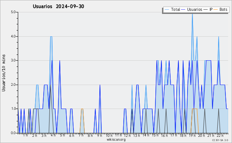Click the "0.0" y-axis value
The image size is (232, 143).
click(x=13, y=133)
